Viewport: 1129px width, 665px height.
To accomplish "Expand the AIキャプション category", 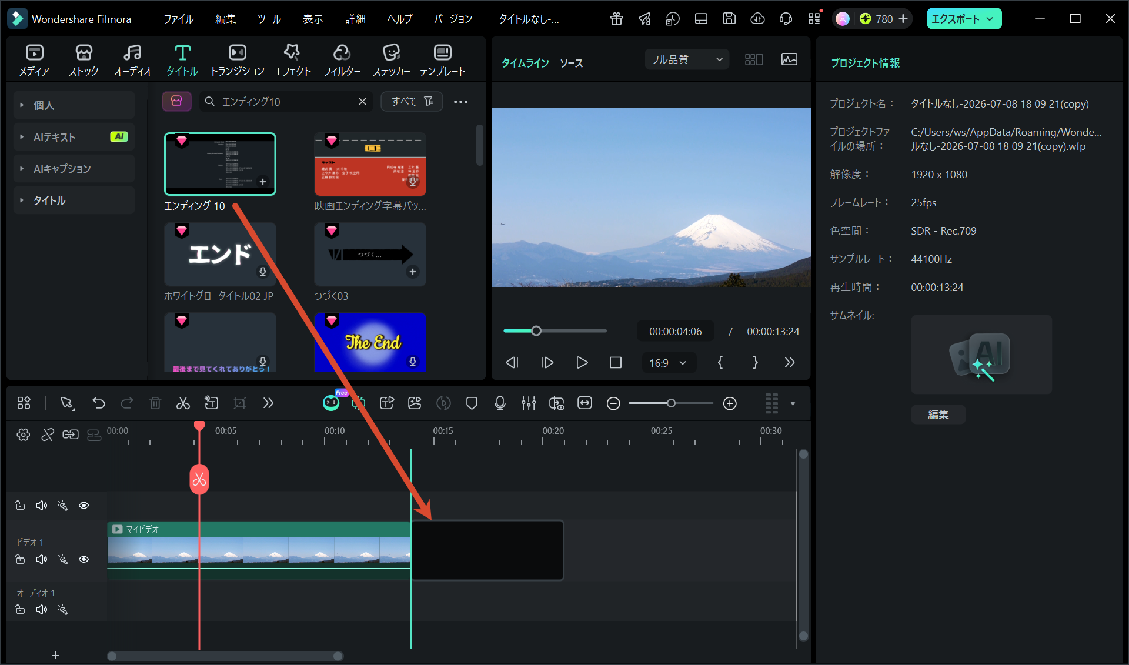I will (74, 169).
